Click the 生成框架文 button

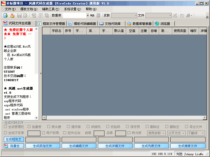click(14, 139)
